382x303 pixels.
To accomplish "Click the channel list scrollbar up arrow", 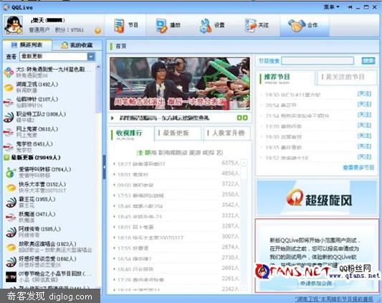I will coord(98,66).
